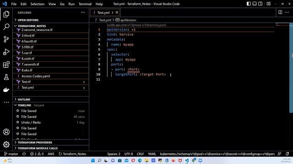The image size is (293, 164).
Task: Open Terraform_Notes status bar item
Action: [72, 154]
